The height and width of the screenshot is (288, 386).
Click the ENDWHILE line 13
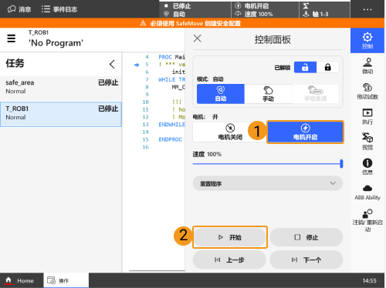[x=171, y=125]
